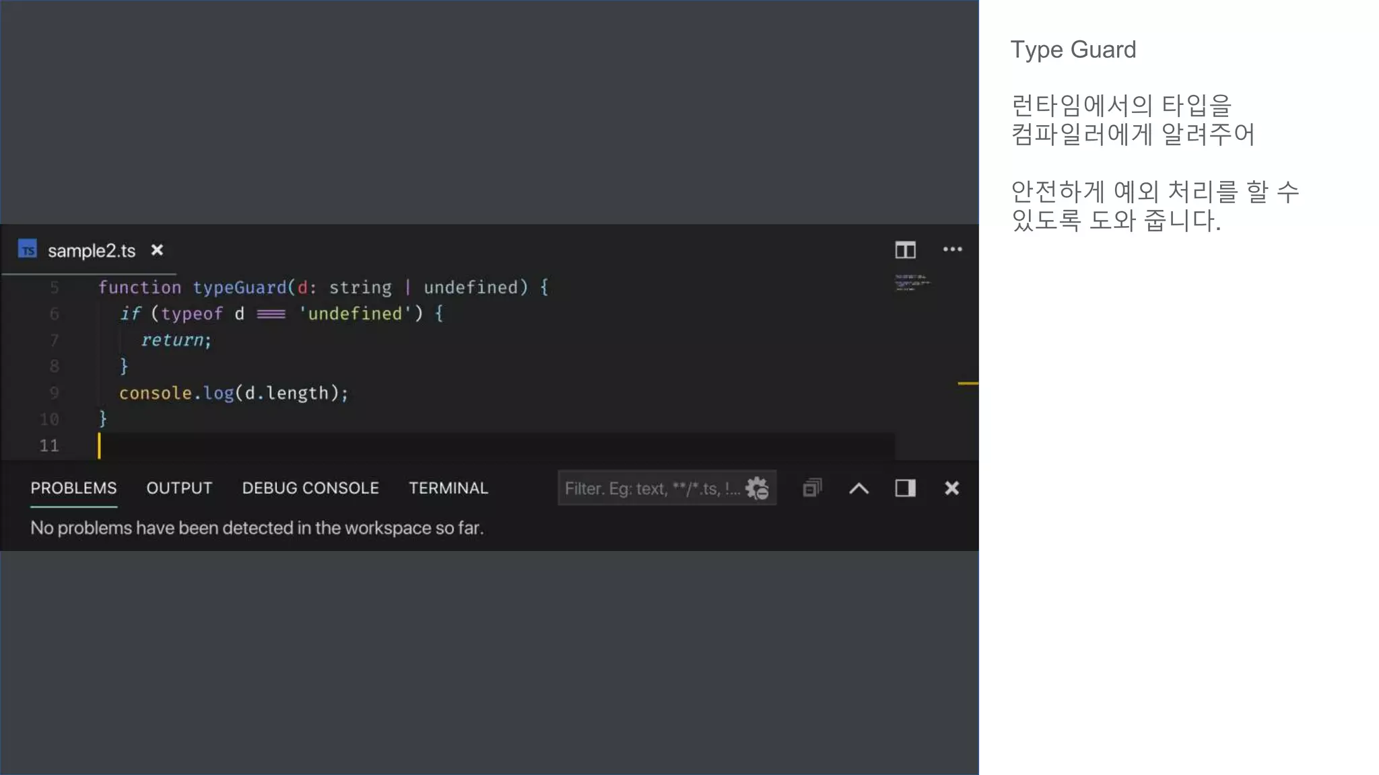Close the bottom panel
The width and height of the screenshot is (1379, 775).
coord(951,488)
